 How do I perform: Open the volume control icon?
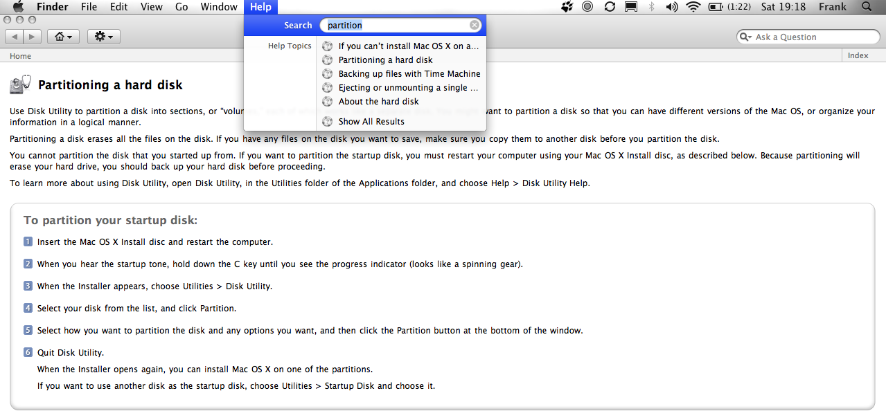[x=671, y=7]
